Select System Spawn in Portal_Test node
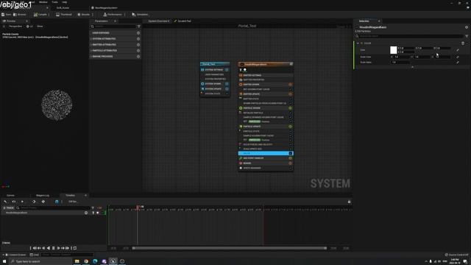 213,84
